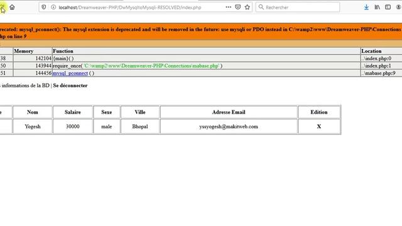Click the Location header in the call stack
This screenshot has width=402, height=226.
[x=381, y=51]
